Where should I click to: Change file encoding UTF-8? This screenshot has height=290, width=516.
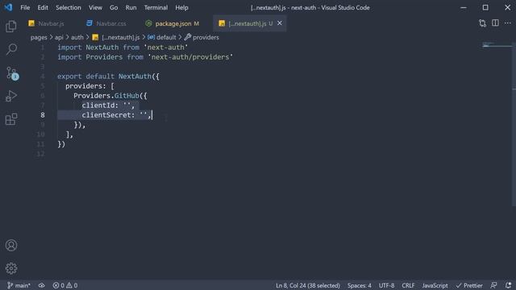pos(386,285)
